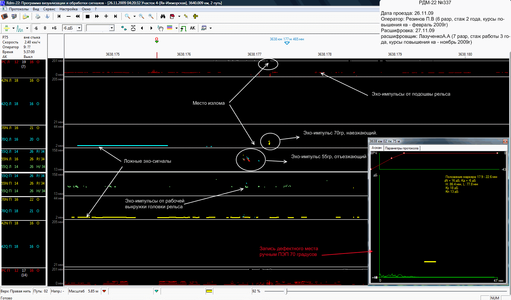
Task: Expand the signal graph dropdown arrow
Action: click(27, 28)
